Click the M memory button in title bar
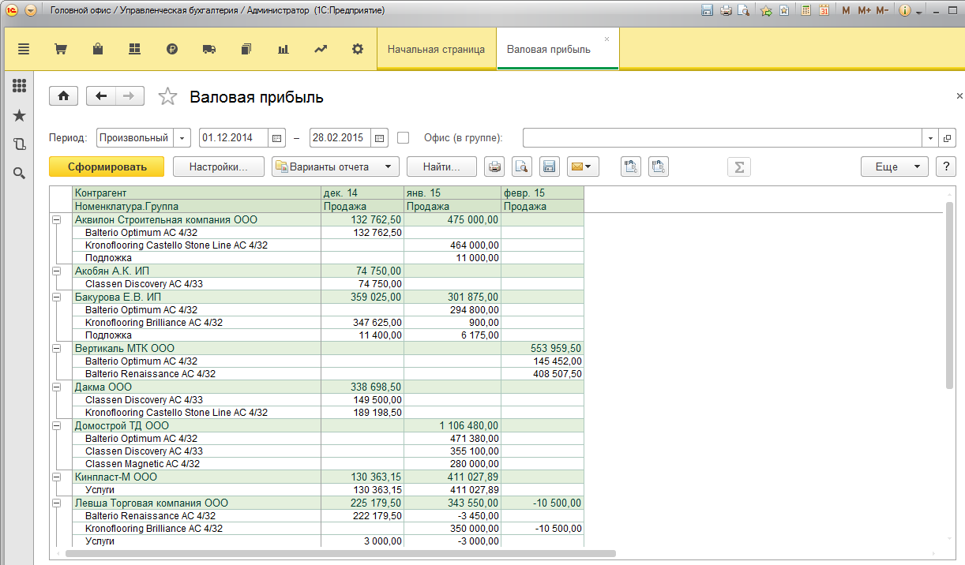The height and width of the screenshot is (565, 965). (x=847, y=11)
